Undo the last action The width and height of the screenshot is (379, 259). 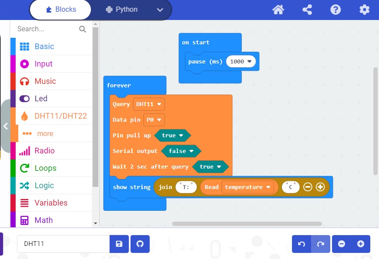tap(302, 244)
